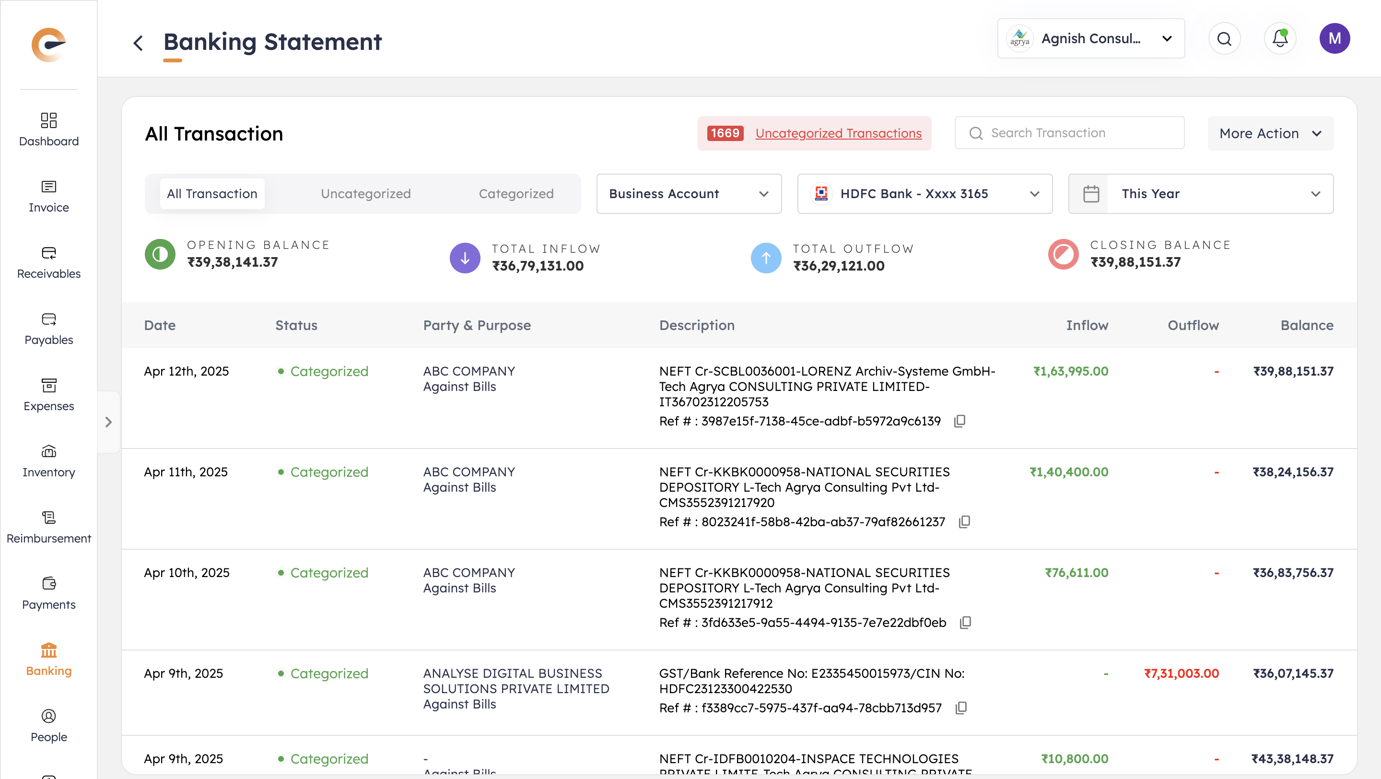1381x779 pixels.
Task: Open the M user avatar
Action: [1334, 38]
